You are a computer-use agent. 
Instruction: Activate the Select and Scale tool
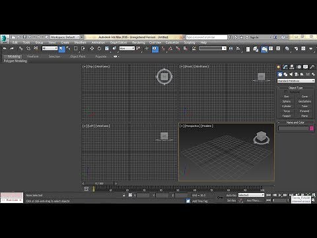(107, 48)
